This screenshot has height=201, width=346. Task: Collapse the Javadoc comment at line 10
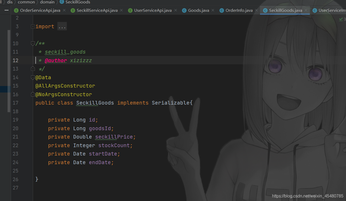pyautogui.click(x=33, y=43)
